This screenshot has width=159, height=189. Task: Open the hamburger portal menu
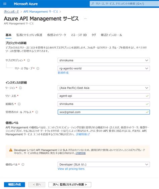[5, 4]
